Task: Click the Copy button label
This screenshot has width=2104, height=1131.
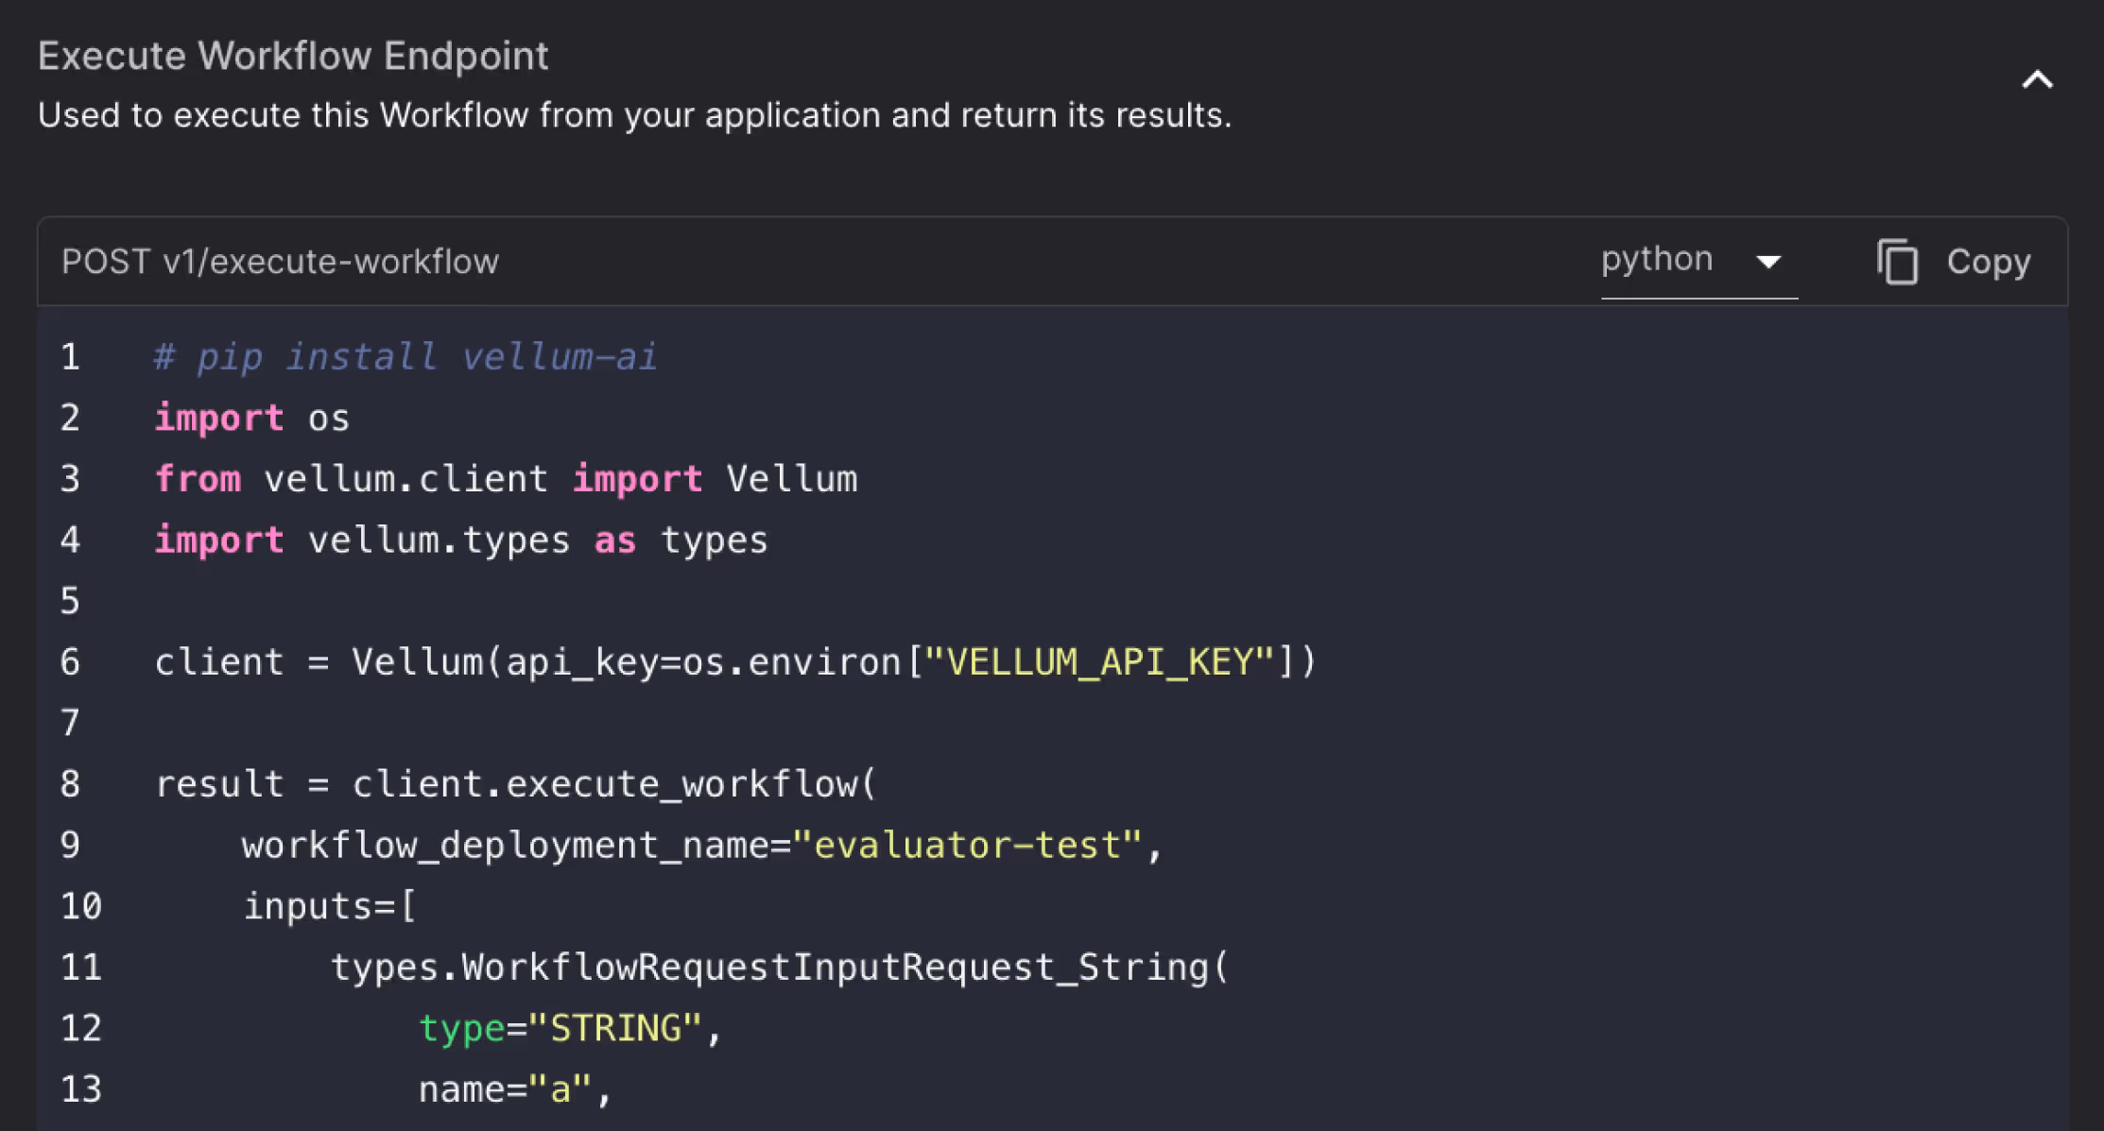Action: coord(1989,262)
